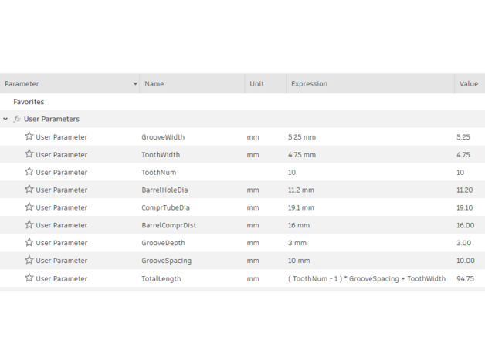Toggle favorite star for BarrelComprDist
Viewport: 485px width, 364px height.
29,224
